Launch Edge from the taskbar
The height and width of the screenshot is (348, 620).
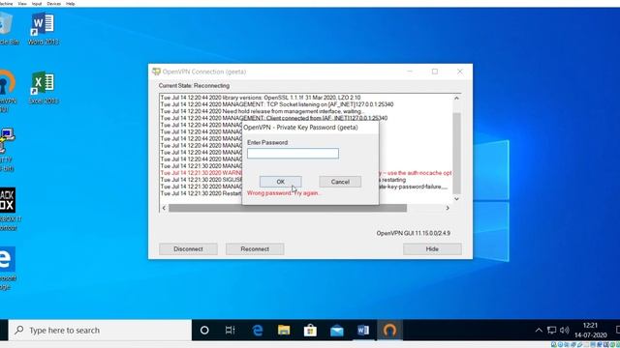[258, 331]
